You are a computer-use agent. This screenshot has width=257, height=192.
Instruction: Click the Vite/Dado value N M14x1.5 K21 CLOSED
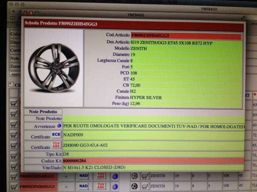(94, 168)
